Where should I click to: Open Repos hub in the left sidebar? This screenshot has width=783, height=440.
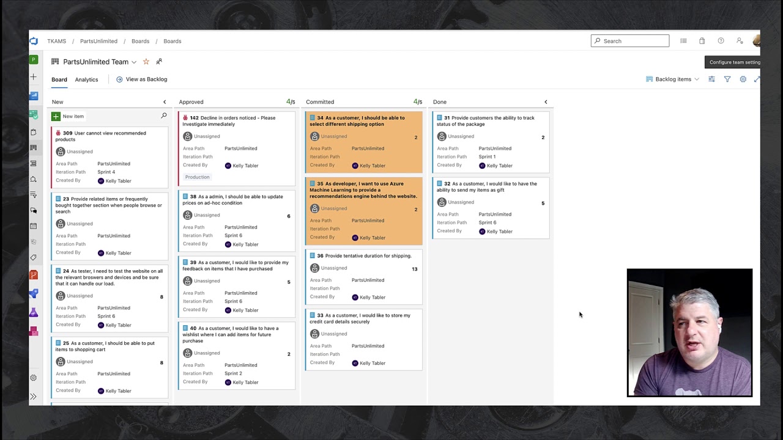click(x=34, y=275)
